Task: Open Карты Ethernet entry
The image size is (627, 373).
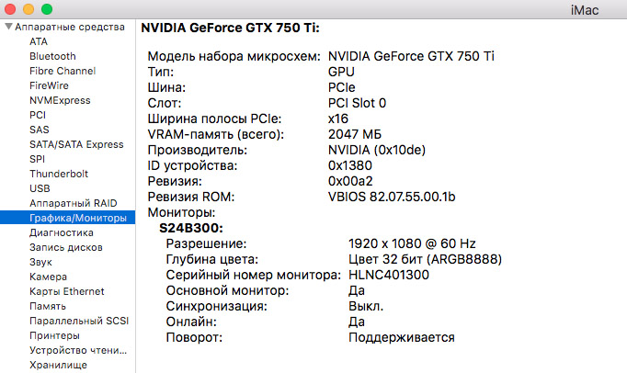Action: [x=67, y=291]
